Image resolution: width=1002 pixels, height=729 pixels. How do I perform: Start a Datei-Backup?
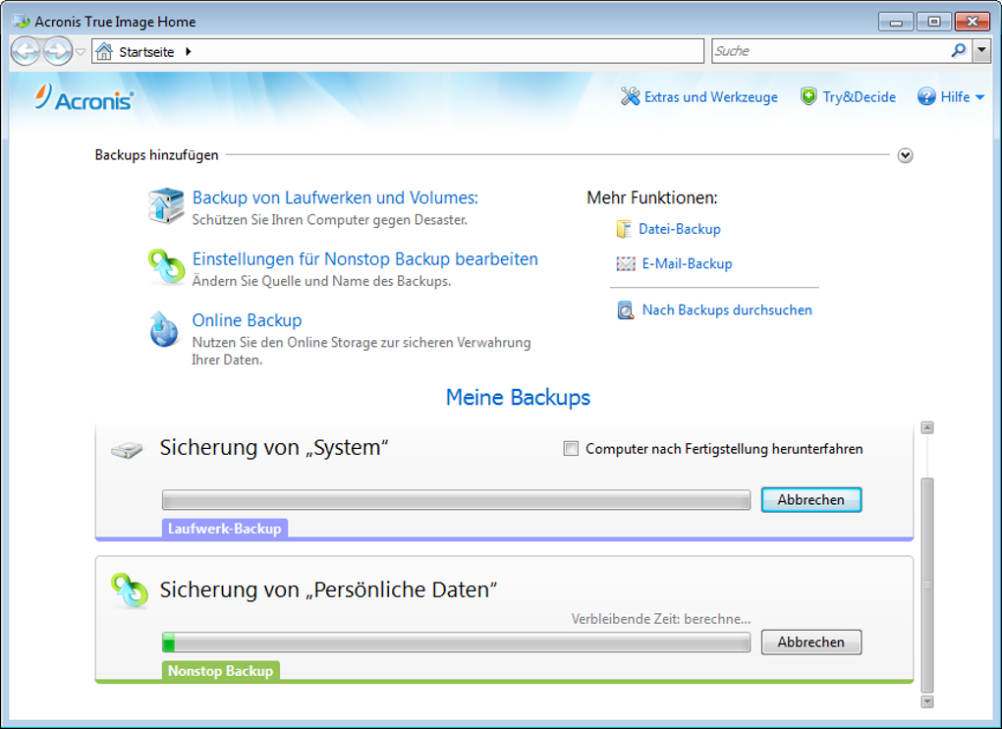[679, 229]
